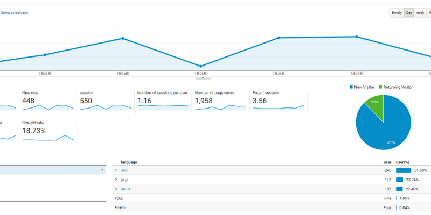The width and height of the screenshot is (431, 215).
Task: Click the green Returning Visitor pie slice
Action: [376, 106]
